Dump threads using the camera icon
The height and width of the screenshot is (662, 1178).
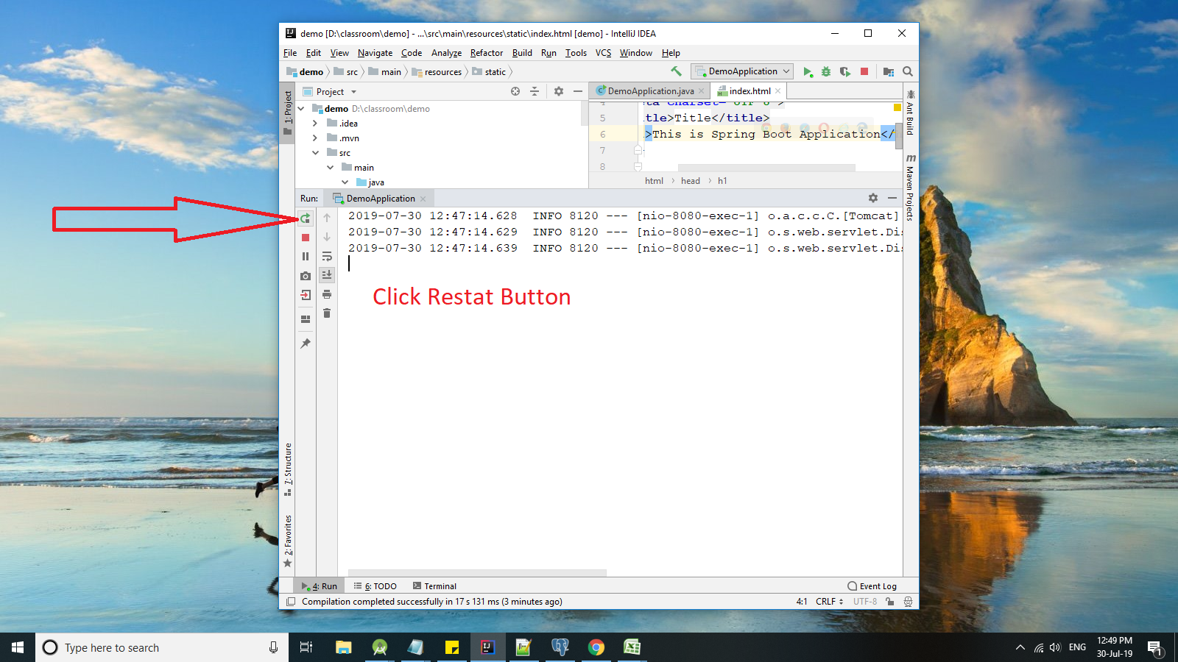pos(306,276)
